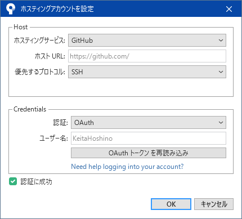Click the green authentication success checkmark
The image size is (242, 219).
(x=13, y=181)
